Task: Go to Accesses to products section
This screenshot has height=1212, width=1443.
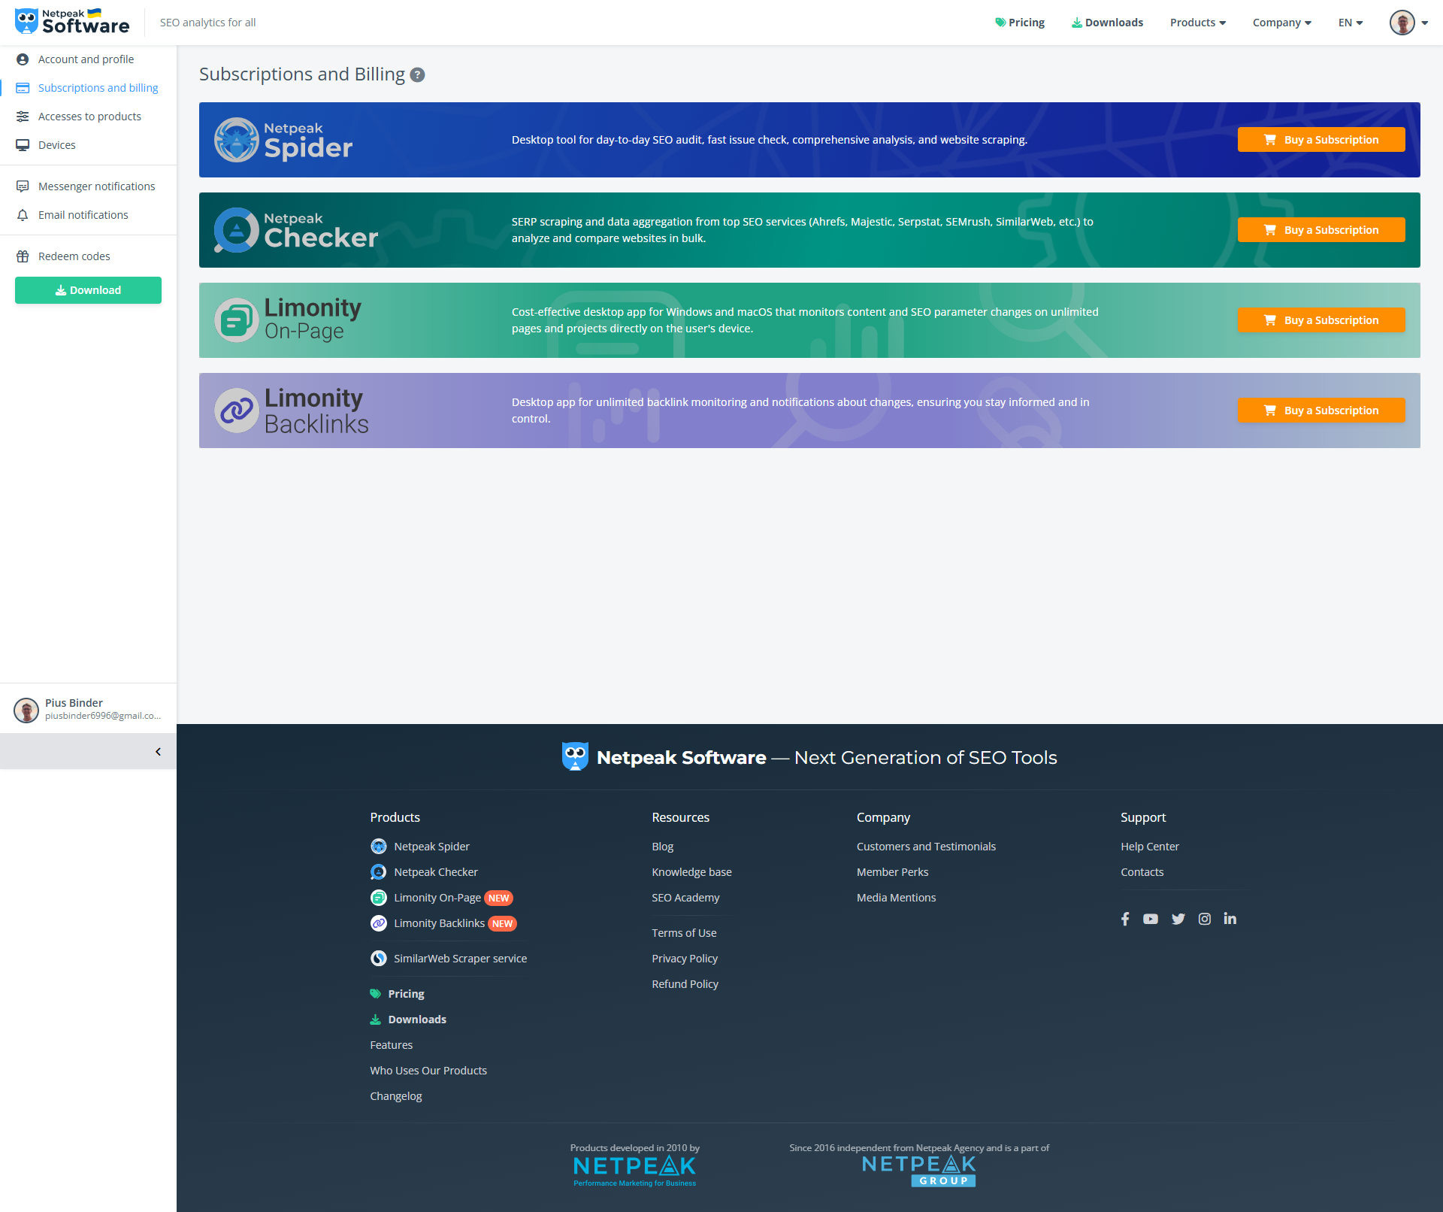Action: pos(89,117)
